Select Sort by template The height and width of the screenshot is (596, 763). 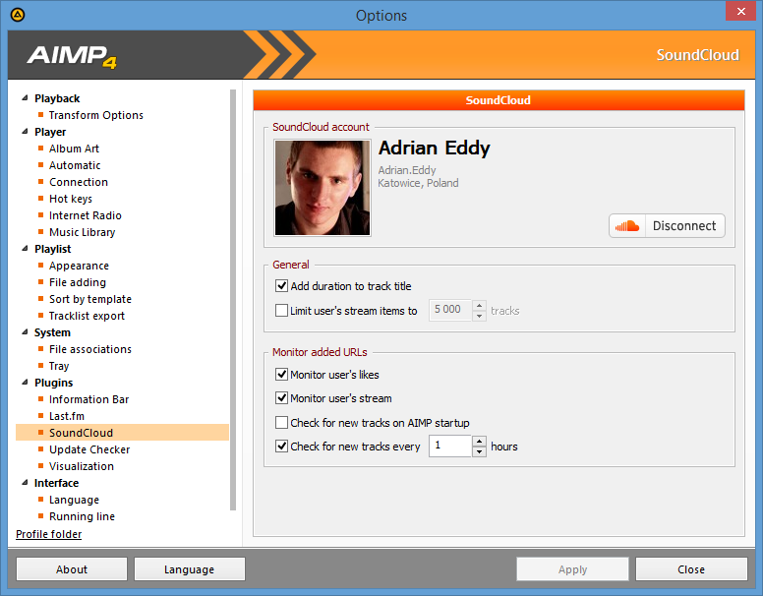(x=90, y=299)
